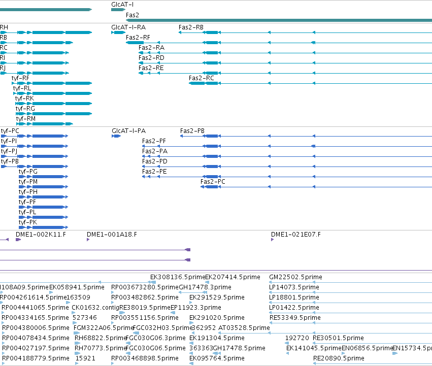The image size is (432, 366).
Task: Click the Fas2-RF transcript label
Action: (138, 38)
